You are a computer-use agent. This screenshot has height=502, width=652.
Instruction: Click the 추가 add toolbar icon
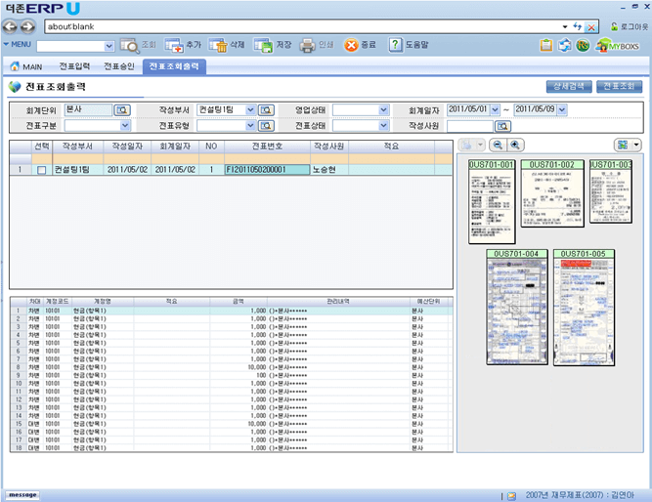pos(174,45)
